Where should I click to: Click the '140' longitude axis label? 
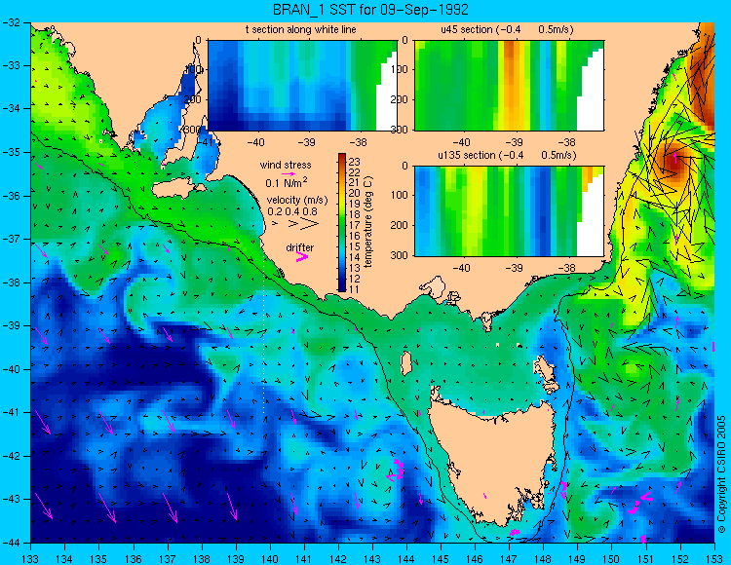(269, 558)
